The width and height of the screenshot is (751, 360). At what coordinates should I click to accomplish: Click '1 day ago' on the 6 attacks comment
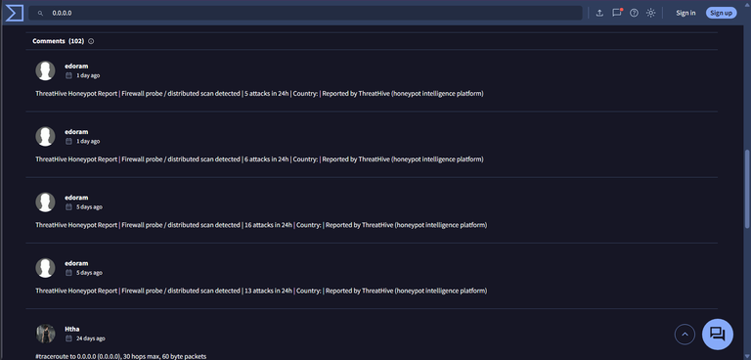88,142
